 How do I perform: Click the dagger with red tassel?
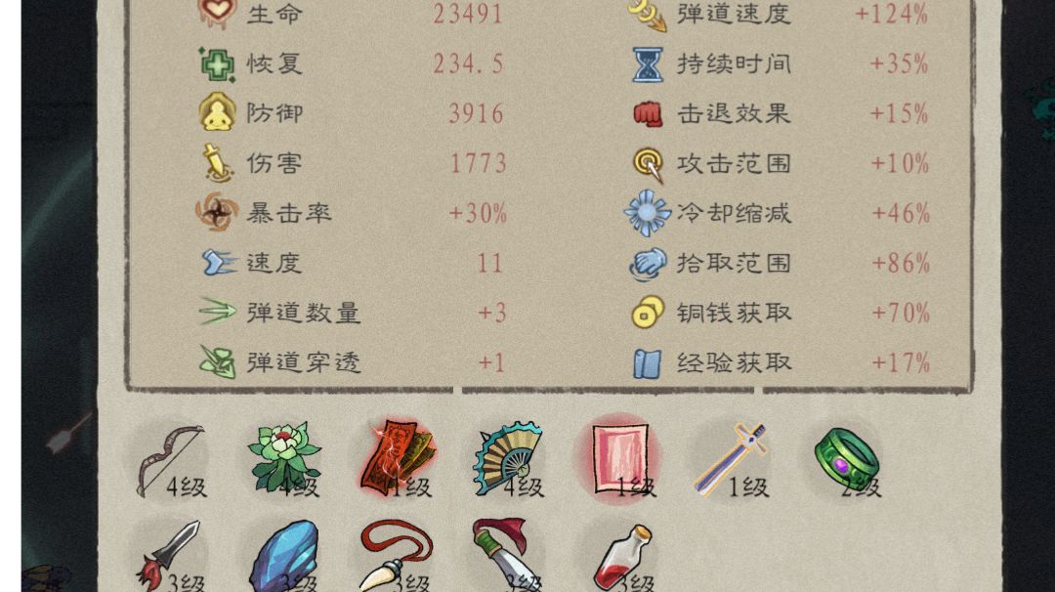pyautogui.click(x=170, y=555)
